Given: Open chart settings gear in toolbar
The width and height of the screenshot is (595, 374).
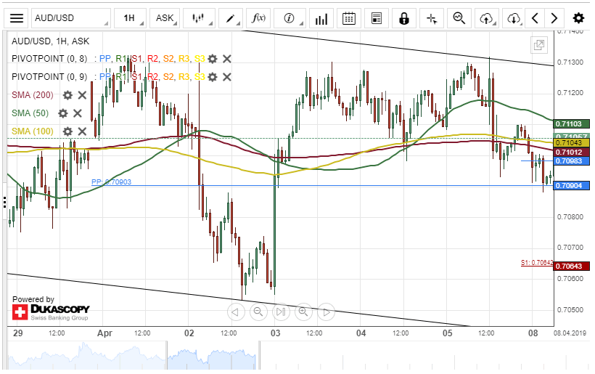Looking at the screenshot, I should 578,18.
